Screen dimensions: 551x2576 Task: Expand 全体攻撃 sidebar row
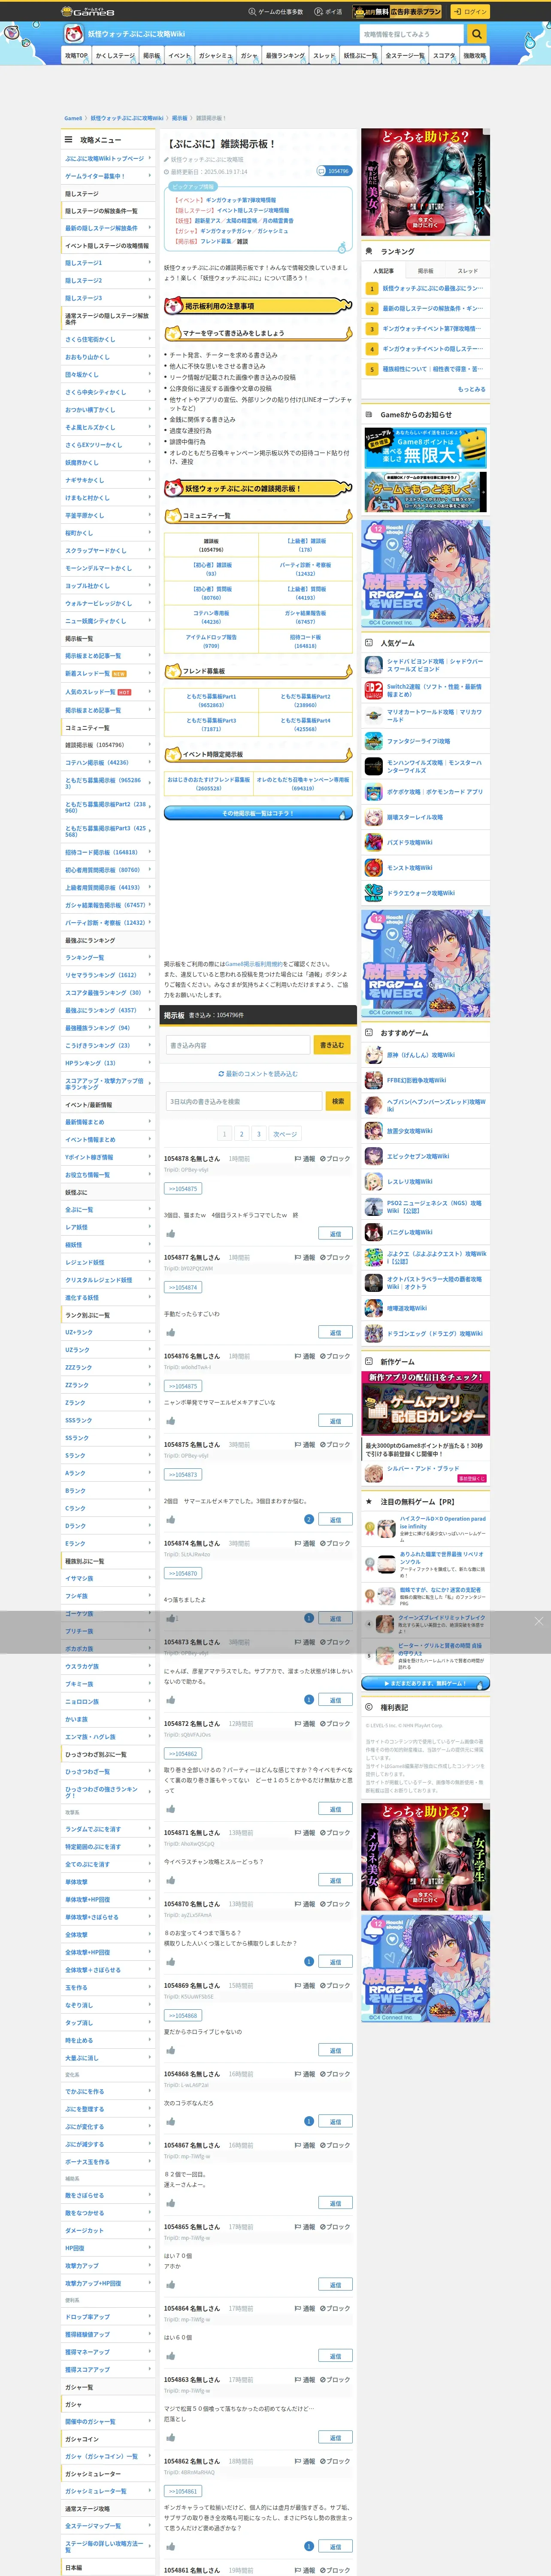[108, 1934]
